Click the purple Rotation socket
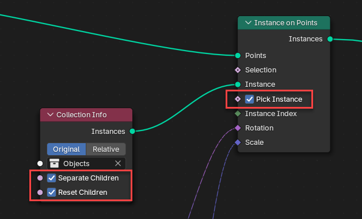The width and height of the screenshot is (362, 219). [238, 128]
